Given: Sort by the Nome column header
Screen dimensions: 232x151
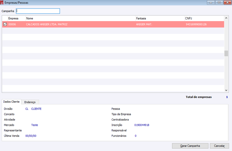Looking at the screenshot, I should pyautogui.click(x=81, y=18).
